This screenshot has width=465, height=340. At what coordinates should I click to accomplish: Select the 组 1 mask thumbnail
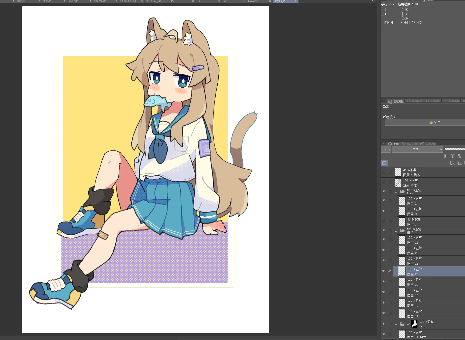(x=414, y=324)
